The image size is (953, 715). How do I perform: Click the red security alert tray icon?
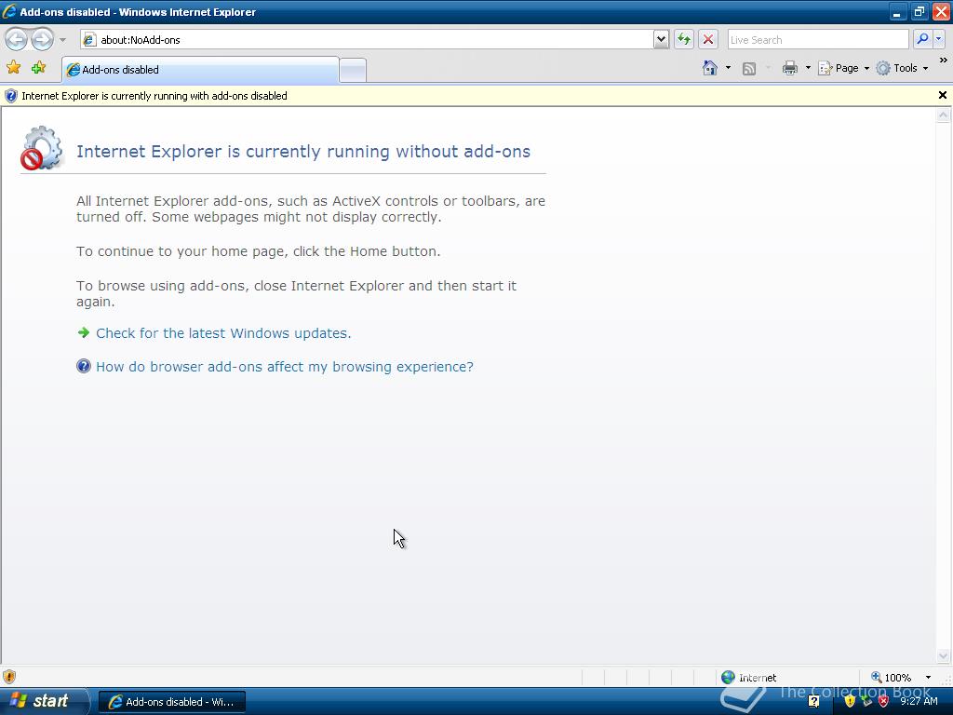[x=884, y=702]
